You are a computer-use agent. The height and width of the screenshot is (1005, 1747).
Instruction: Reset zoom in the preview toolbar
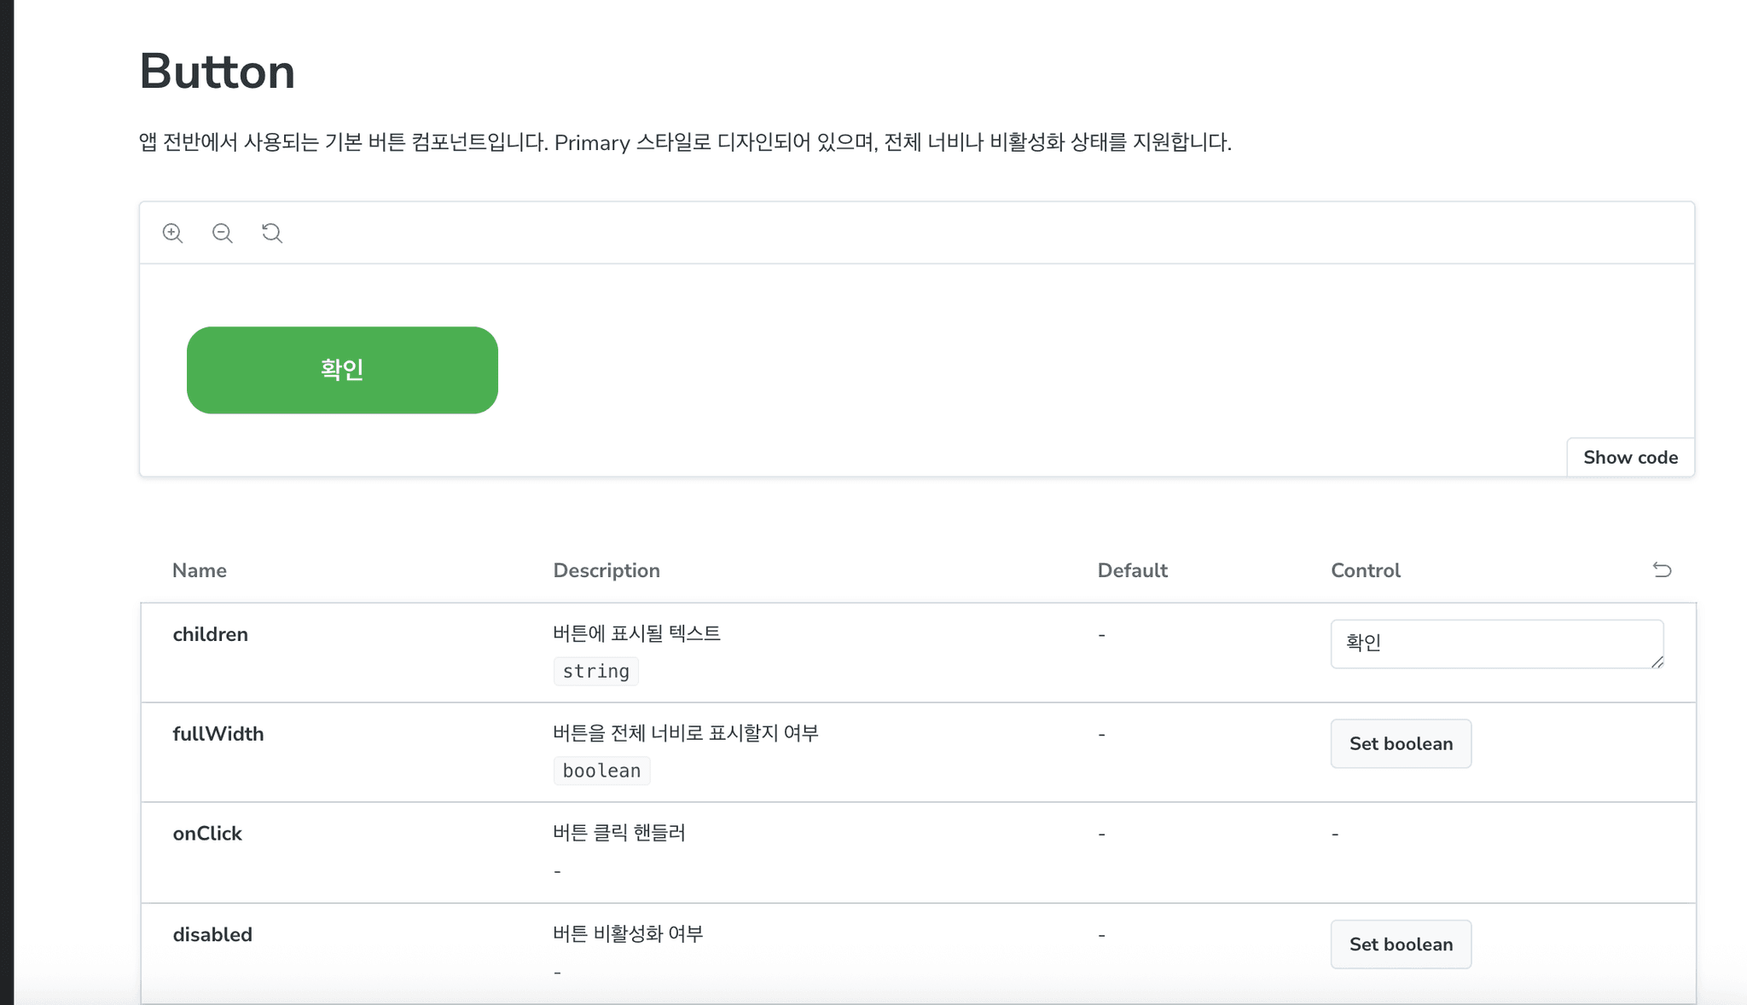click(x=272, y=233)
